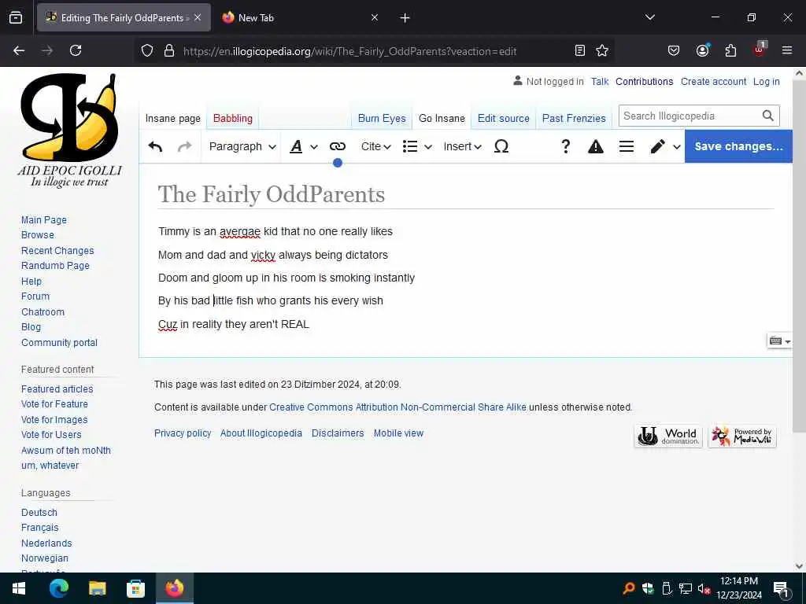Select the Burn Eyes tab
806x604 pixels.
382,118
